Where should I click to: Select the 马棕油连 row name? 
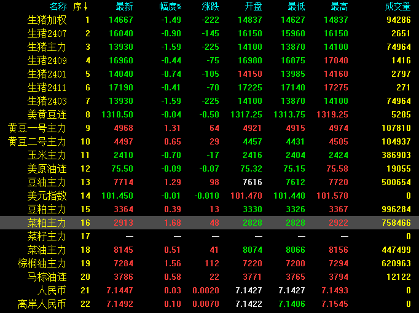pyautogui.click(x=47, y=277)
